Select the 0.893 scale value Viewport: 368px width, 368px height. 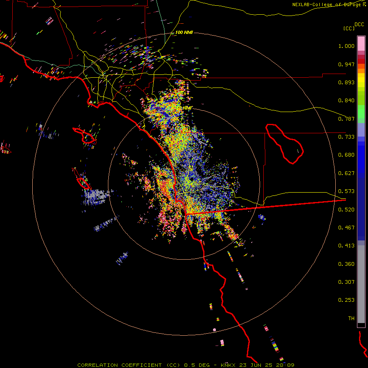tap(346, 82)
